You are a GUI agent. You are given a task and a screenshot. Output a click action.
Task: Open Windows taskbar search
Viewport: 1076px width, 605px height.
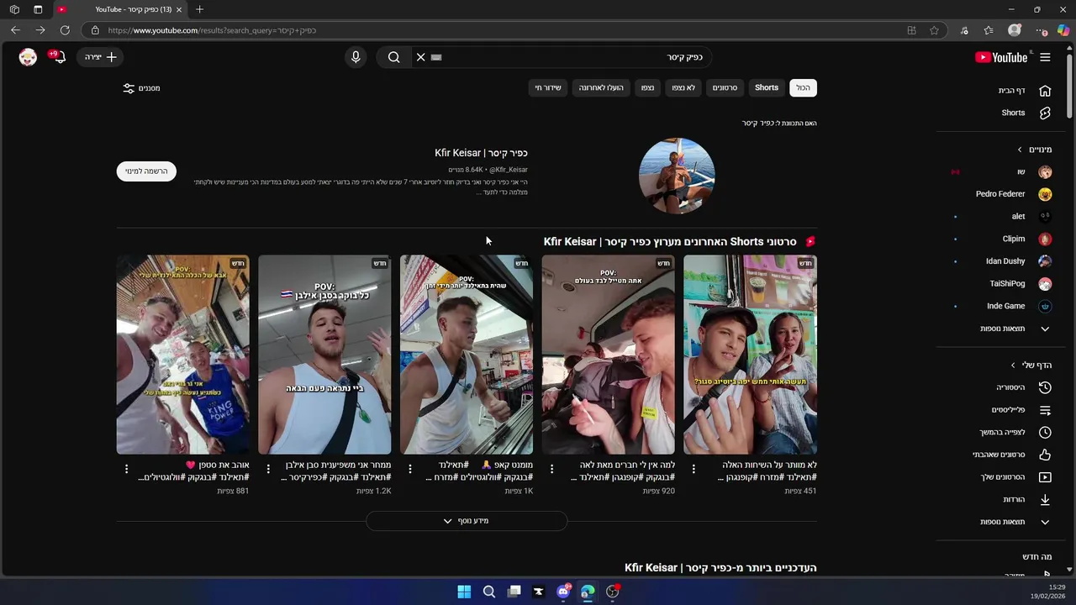[488, 592]
